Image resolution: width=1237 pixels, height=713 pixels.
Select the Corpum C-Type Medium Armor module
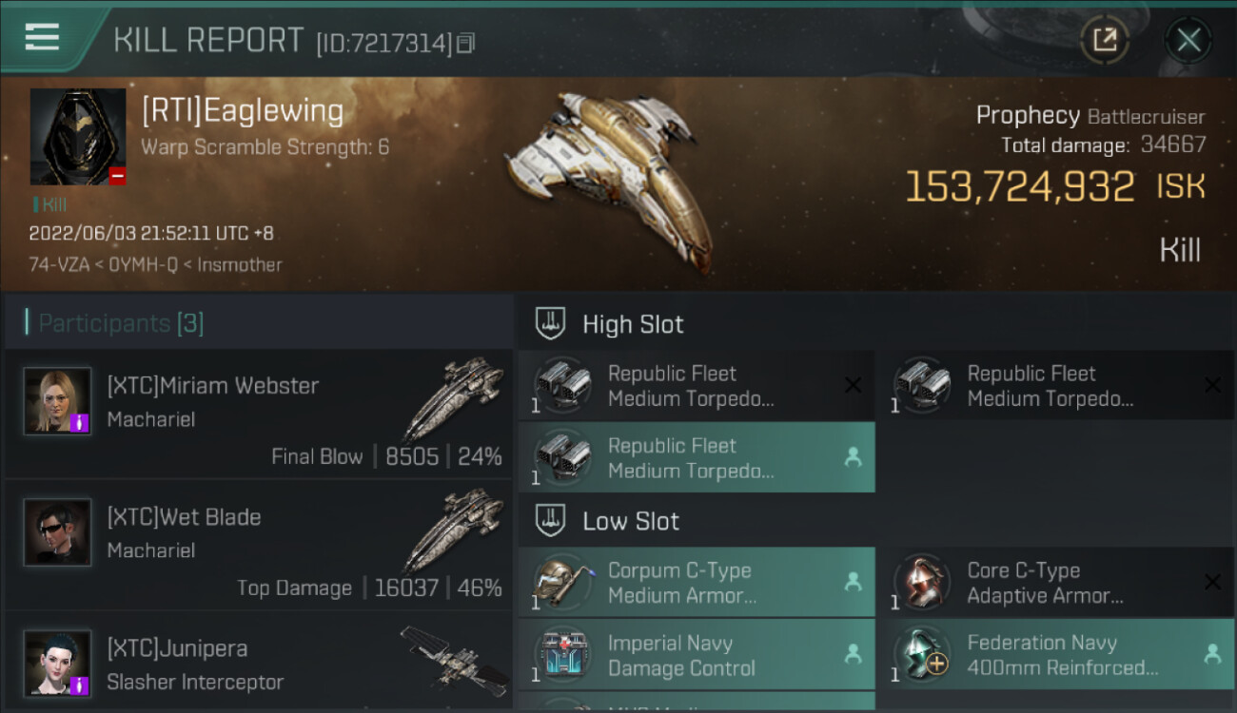[x=697, y=583]
